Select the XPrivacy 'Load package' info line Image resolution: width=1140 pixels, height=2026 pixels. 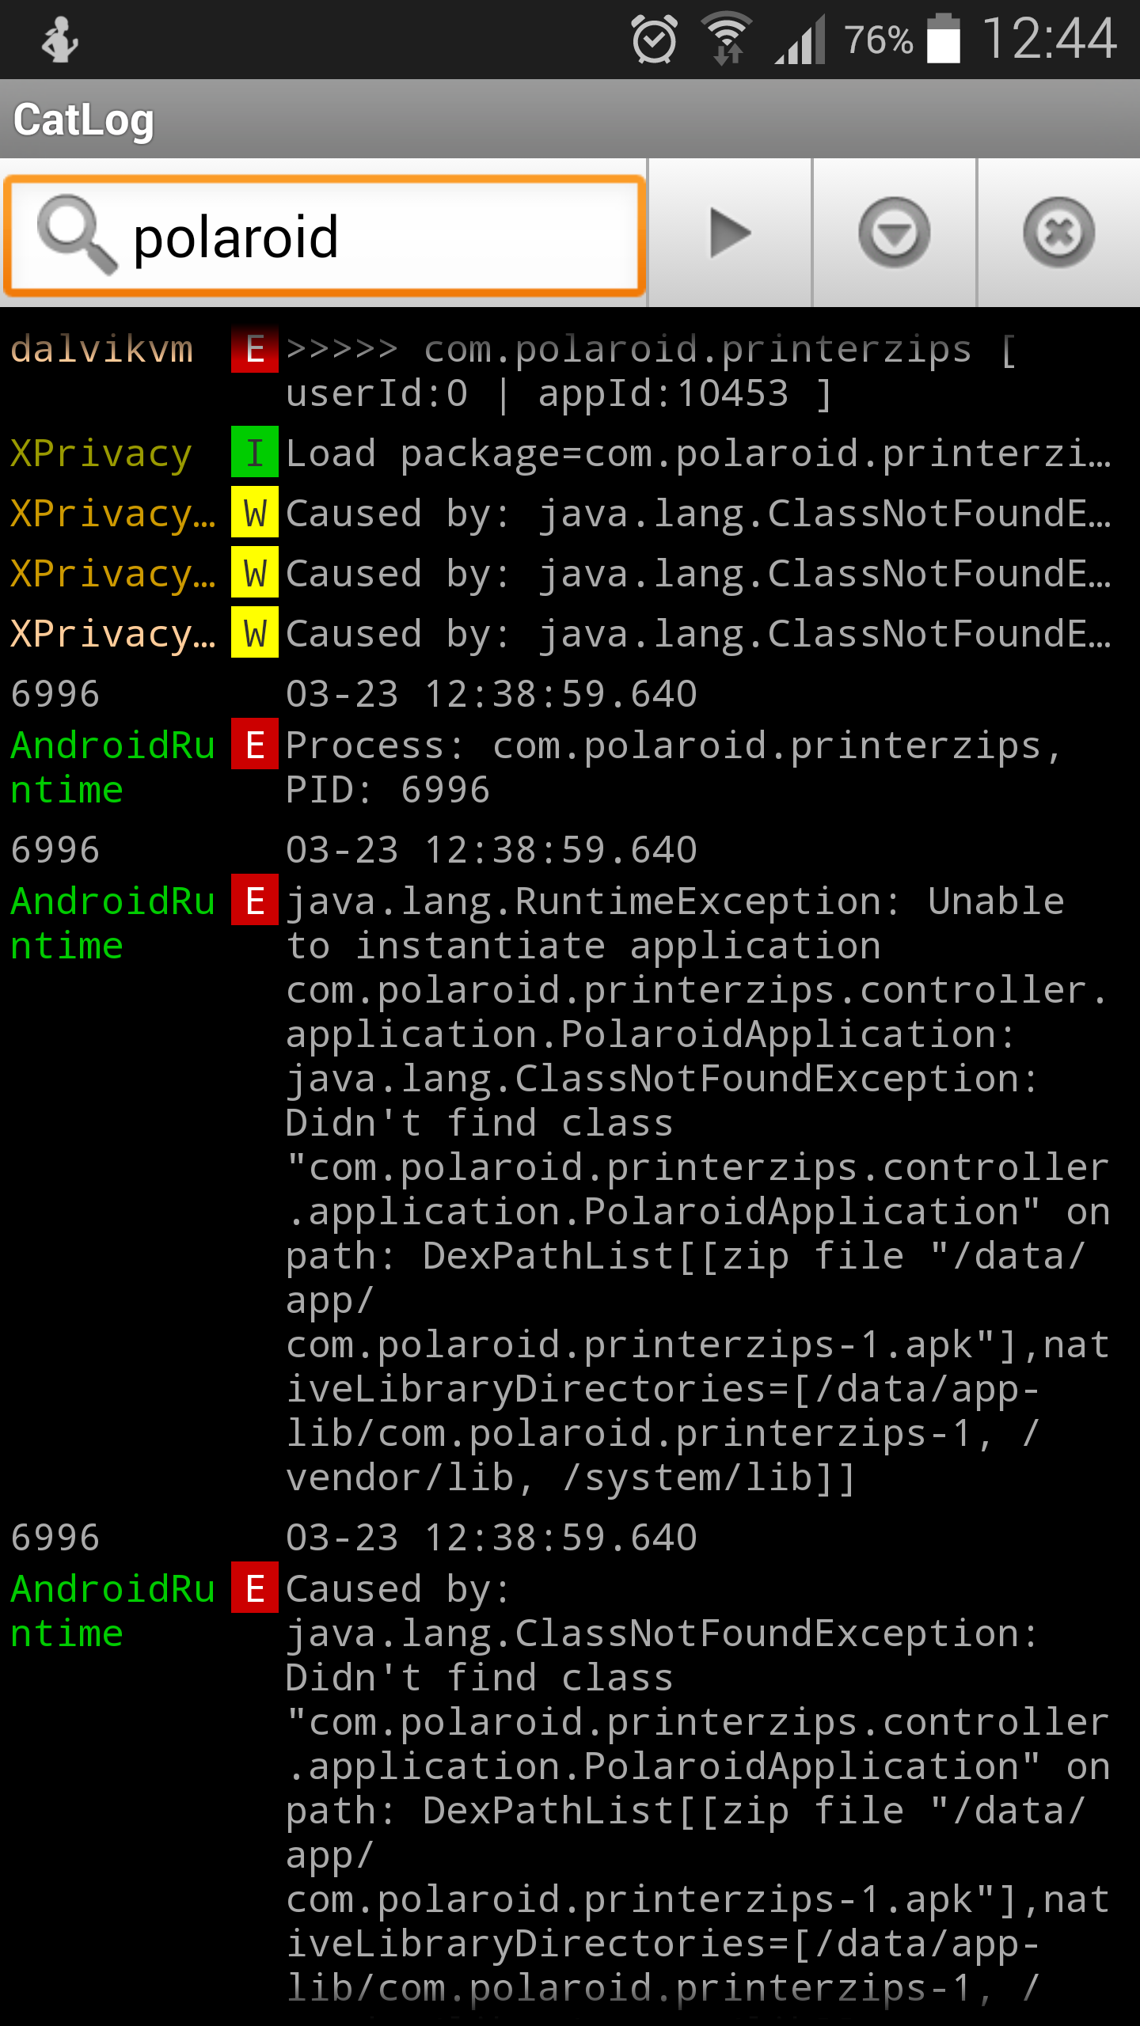tap(697, 453)
